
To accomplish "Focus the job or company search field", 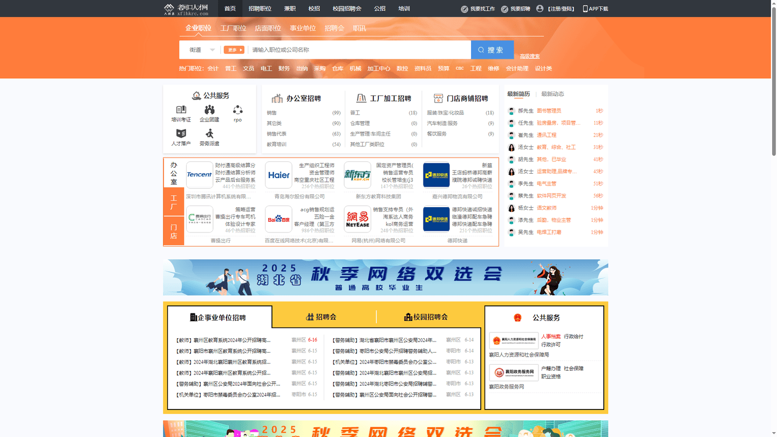I will (359, 50).
